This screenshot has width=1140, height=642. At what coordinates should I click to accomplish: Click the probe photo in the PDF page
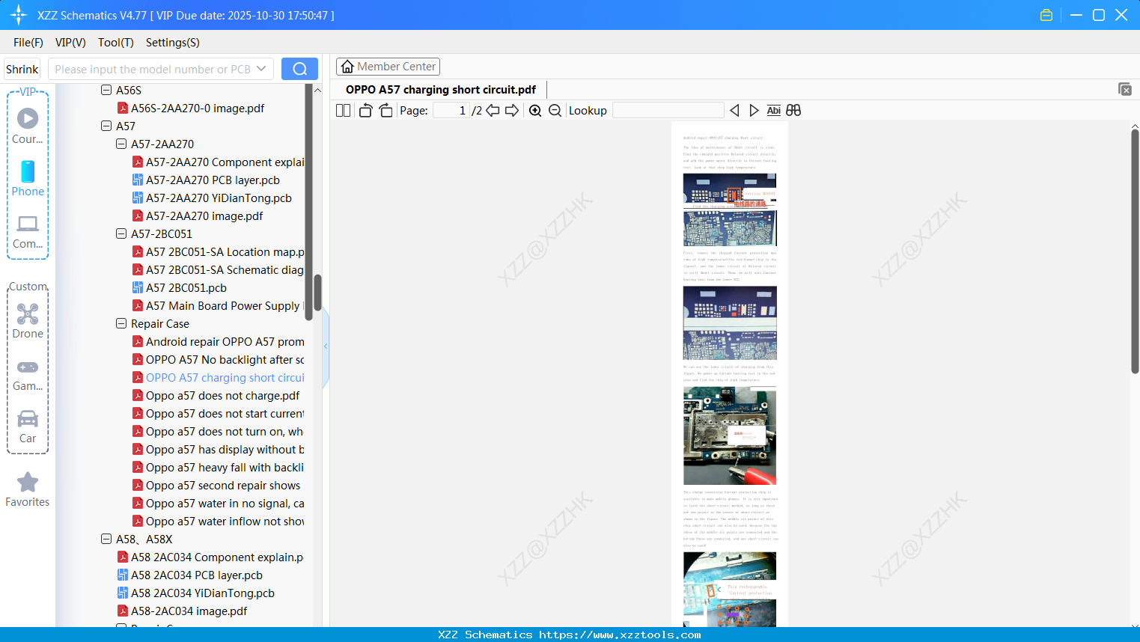tap(730, 435)
